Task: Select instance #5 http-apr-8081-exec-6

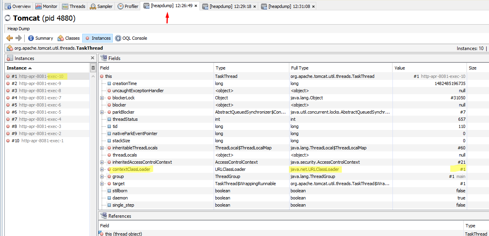Action: click(47, 105)
